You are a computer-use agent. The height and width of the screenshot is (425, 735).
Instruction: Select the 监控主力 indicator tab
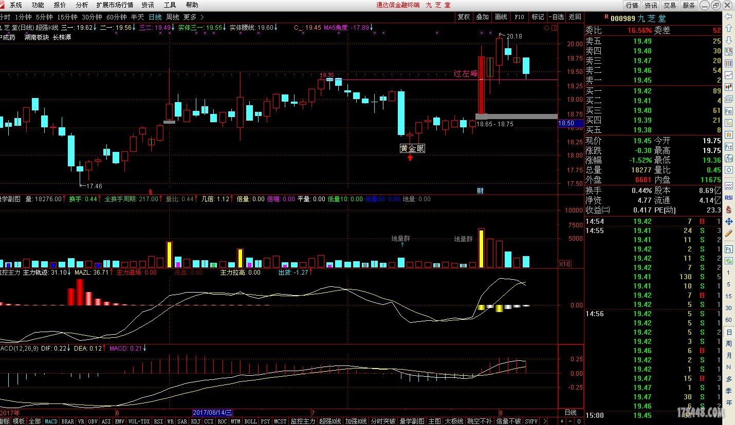(x=303, y=421)
